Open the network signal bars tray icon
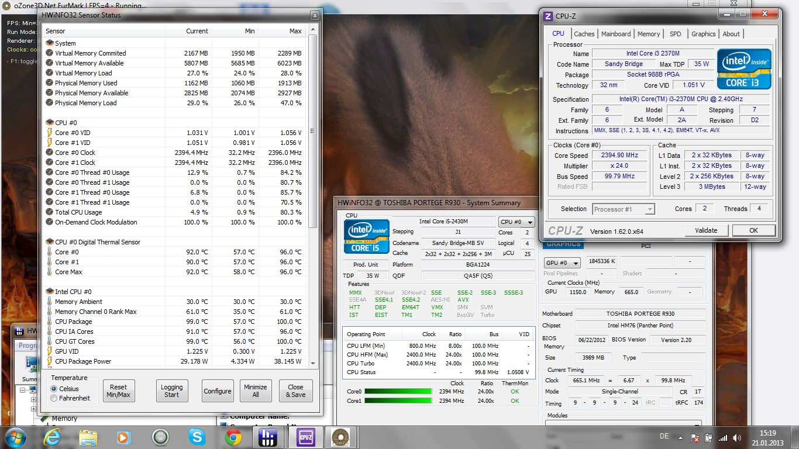 [724, 437]
